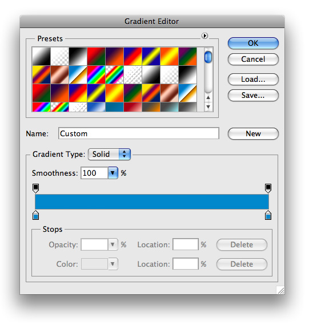Select the left blue color stop
Image resolution: width=309 pixels, height=328 pixels.
coord(36,215)
